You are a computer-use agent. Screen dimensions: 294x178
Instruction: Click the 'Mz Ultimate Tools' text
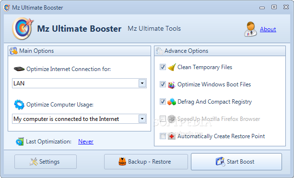pyautogui.click(x=154, y=28)
